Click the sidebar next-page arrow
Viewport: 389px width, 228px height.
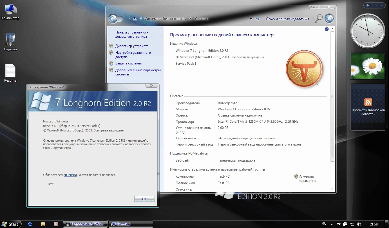(382, 5)
